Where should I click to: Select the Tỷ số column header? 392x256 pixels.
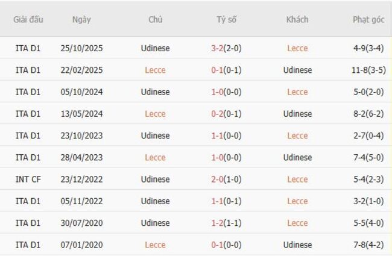click(227, 19)
